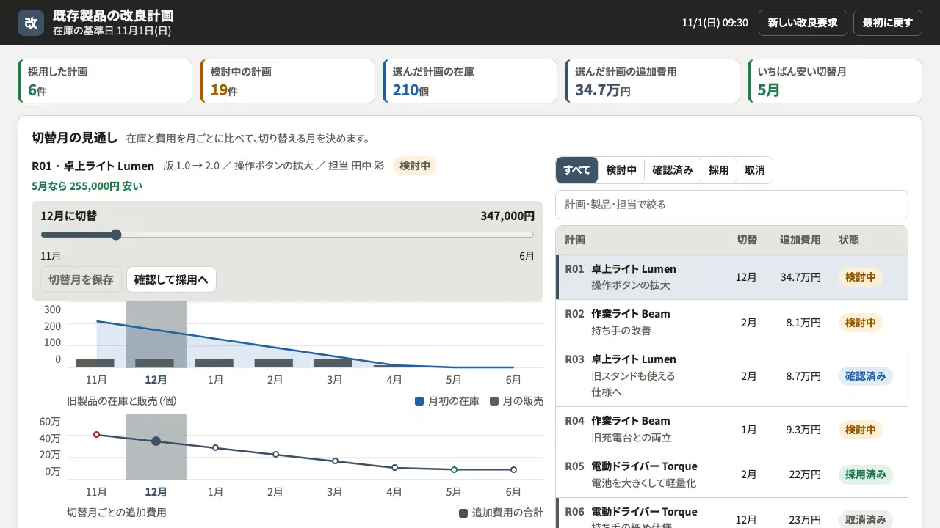Viewport: 940px width, 528px height.
Task: Select the red 11月 point on cost chart
Action: [x=96, y=435]
